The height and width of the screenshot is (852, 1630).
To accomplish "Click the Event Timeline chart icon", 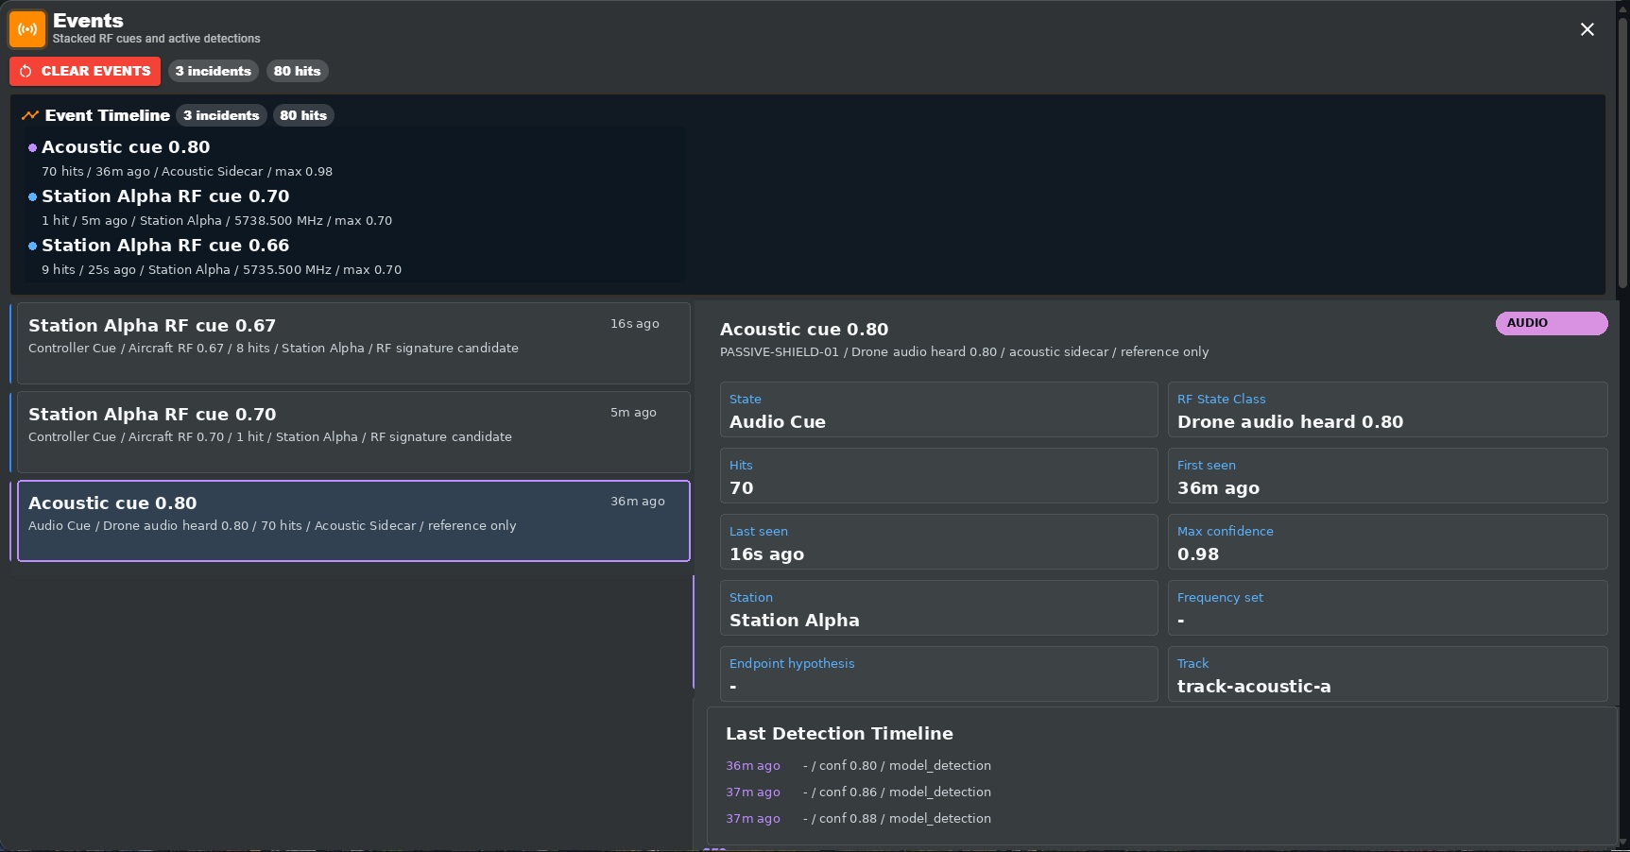I will pyautogui.click(x=30, y=115).
